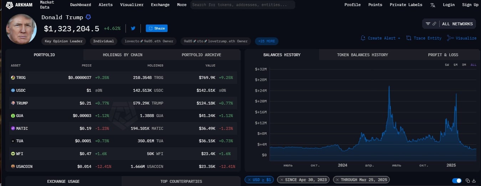The image size is (481, 186).
Task: Click the Arkham logo
Action: tap(20, 5)
